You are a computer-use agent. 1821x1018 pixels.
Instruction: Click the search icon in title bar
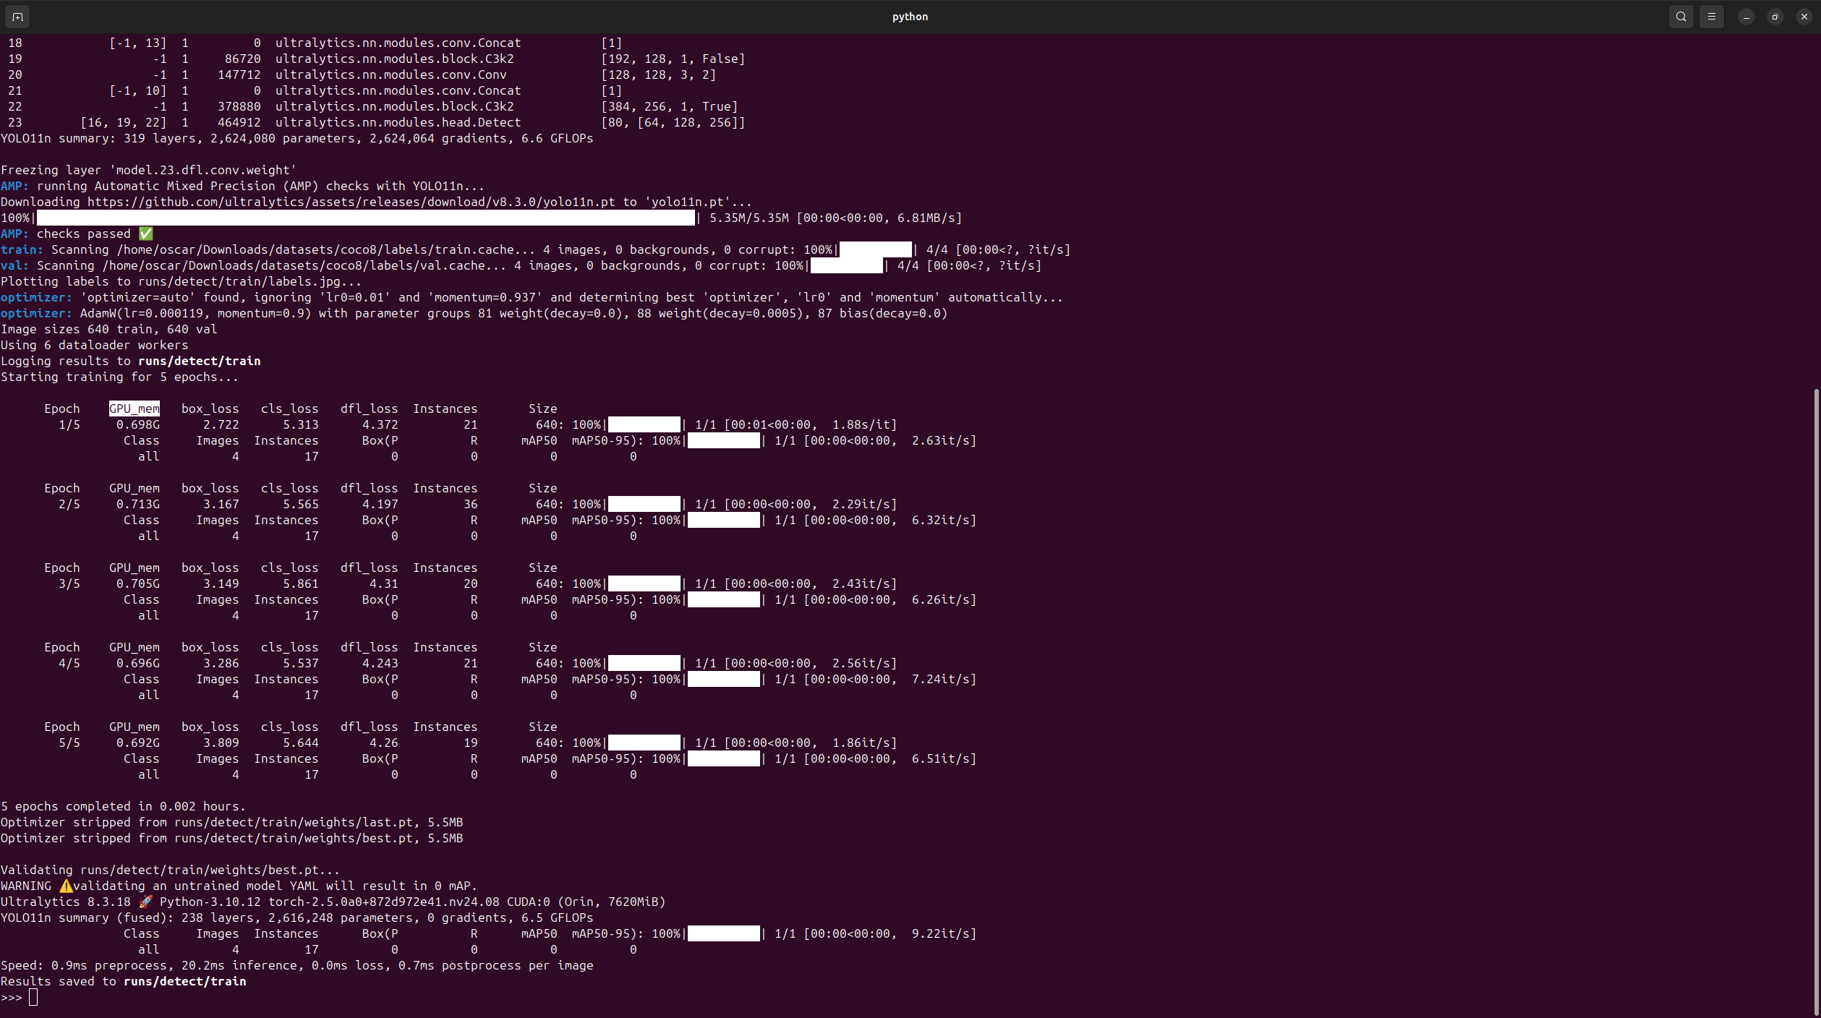tap(1681, 17)
